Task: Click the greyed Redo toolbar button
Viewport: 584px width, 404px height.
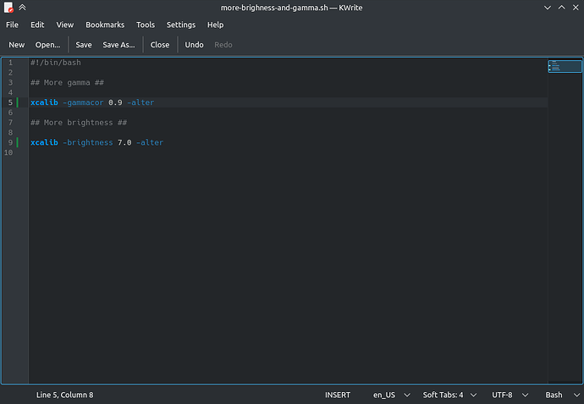Action: [223, 45]
